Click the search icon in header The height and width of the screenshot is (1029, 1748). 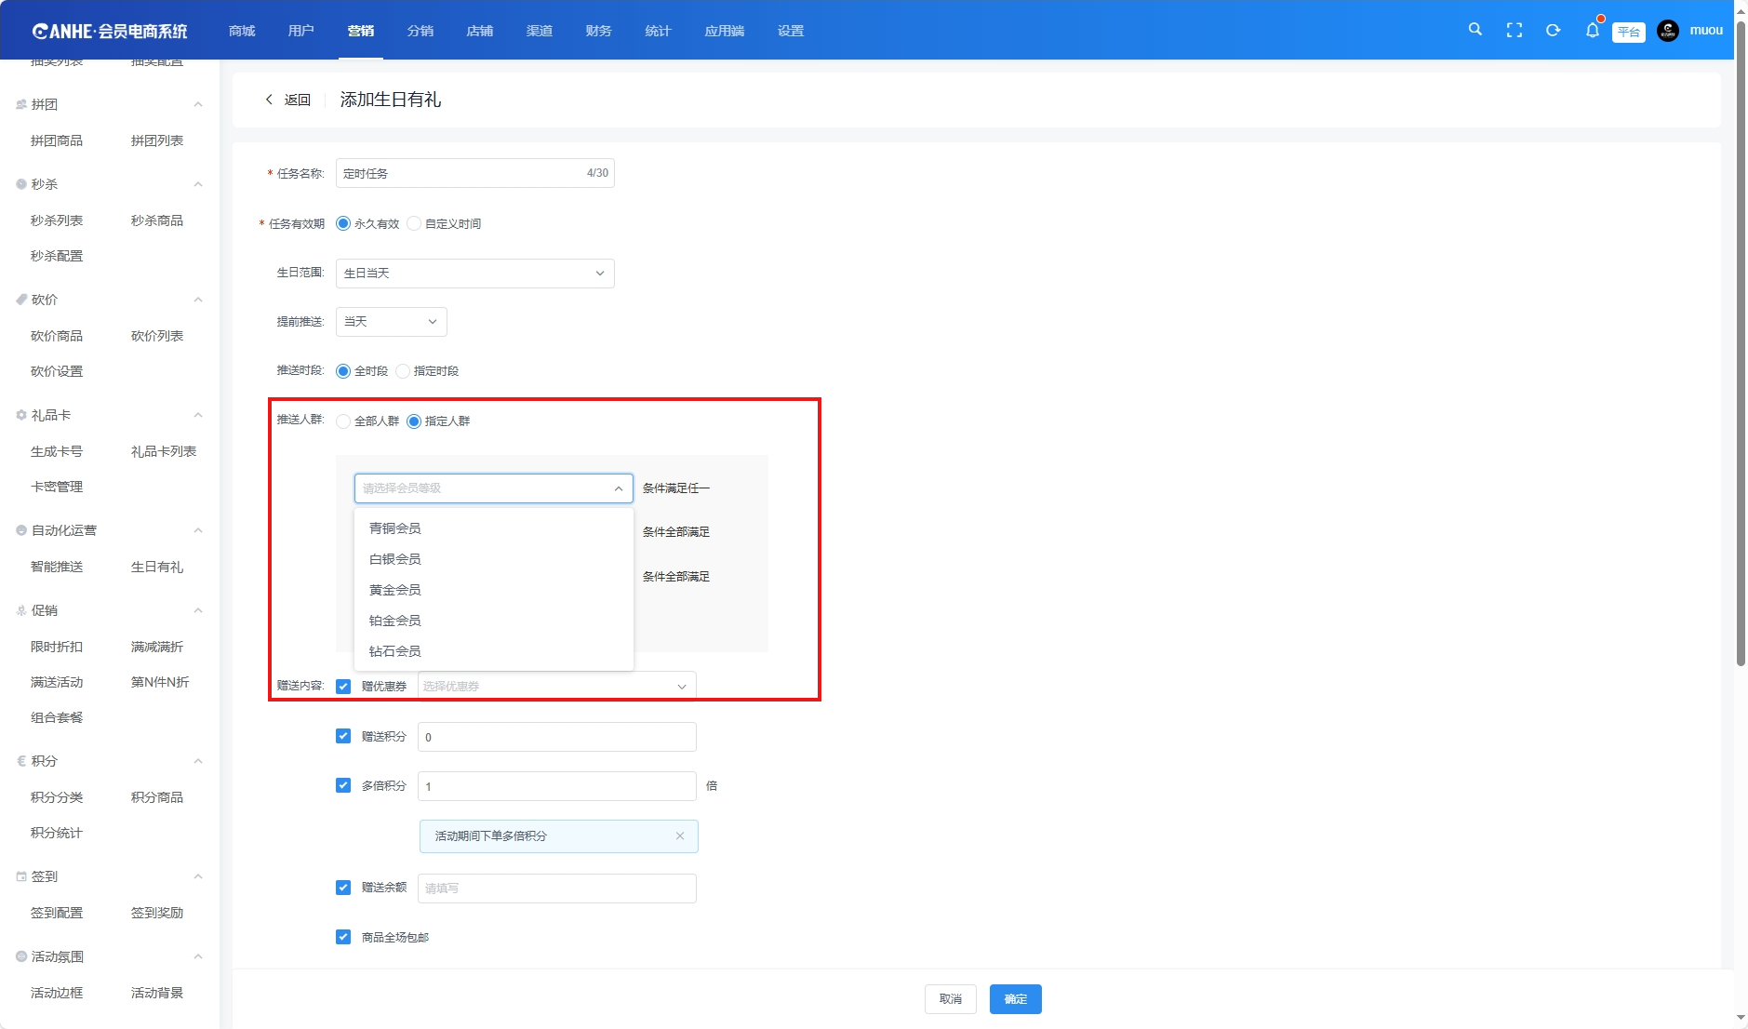coord(1474,30)
